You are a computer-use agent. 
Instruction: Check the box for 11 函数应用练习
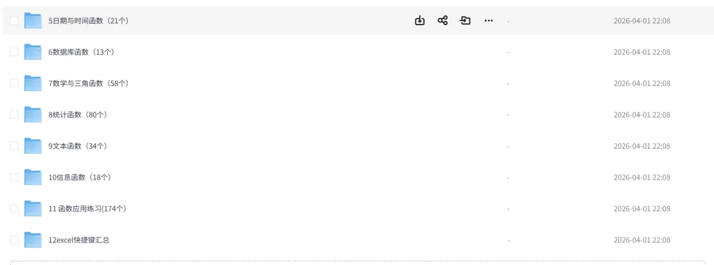click(14, 209)
